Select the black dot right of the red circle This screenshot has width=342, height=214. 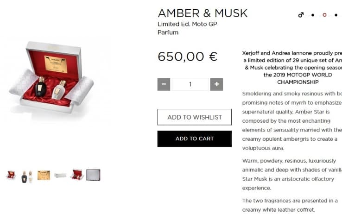coord(336,15)
